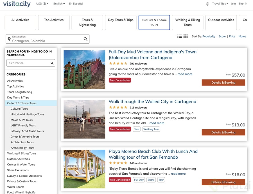This screenshot has width=253, height=194.
Task: Click the visitacity logo
Action: pyautogui.click(x=17, y=4)
